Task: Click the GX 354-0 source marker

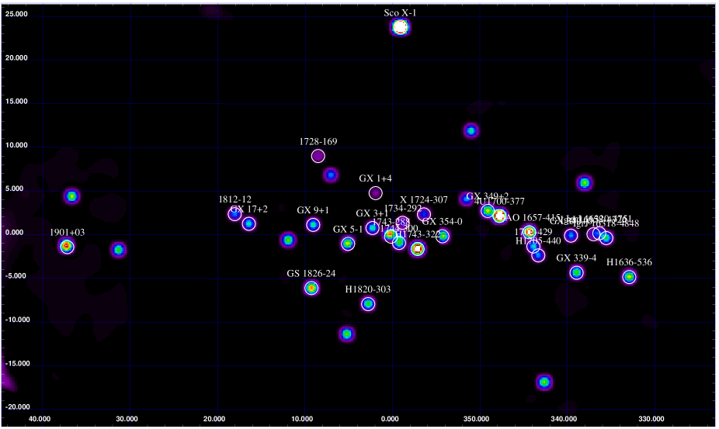Action: click(443, 236)
